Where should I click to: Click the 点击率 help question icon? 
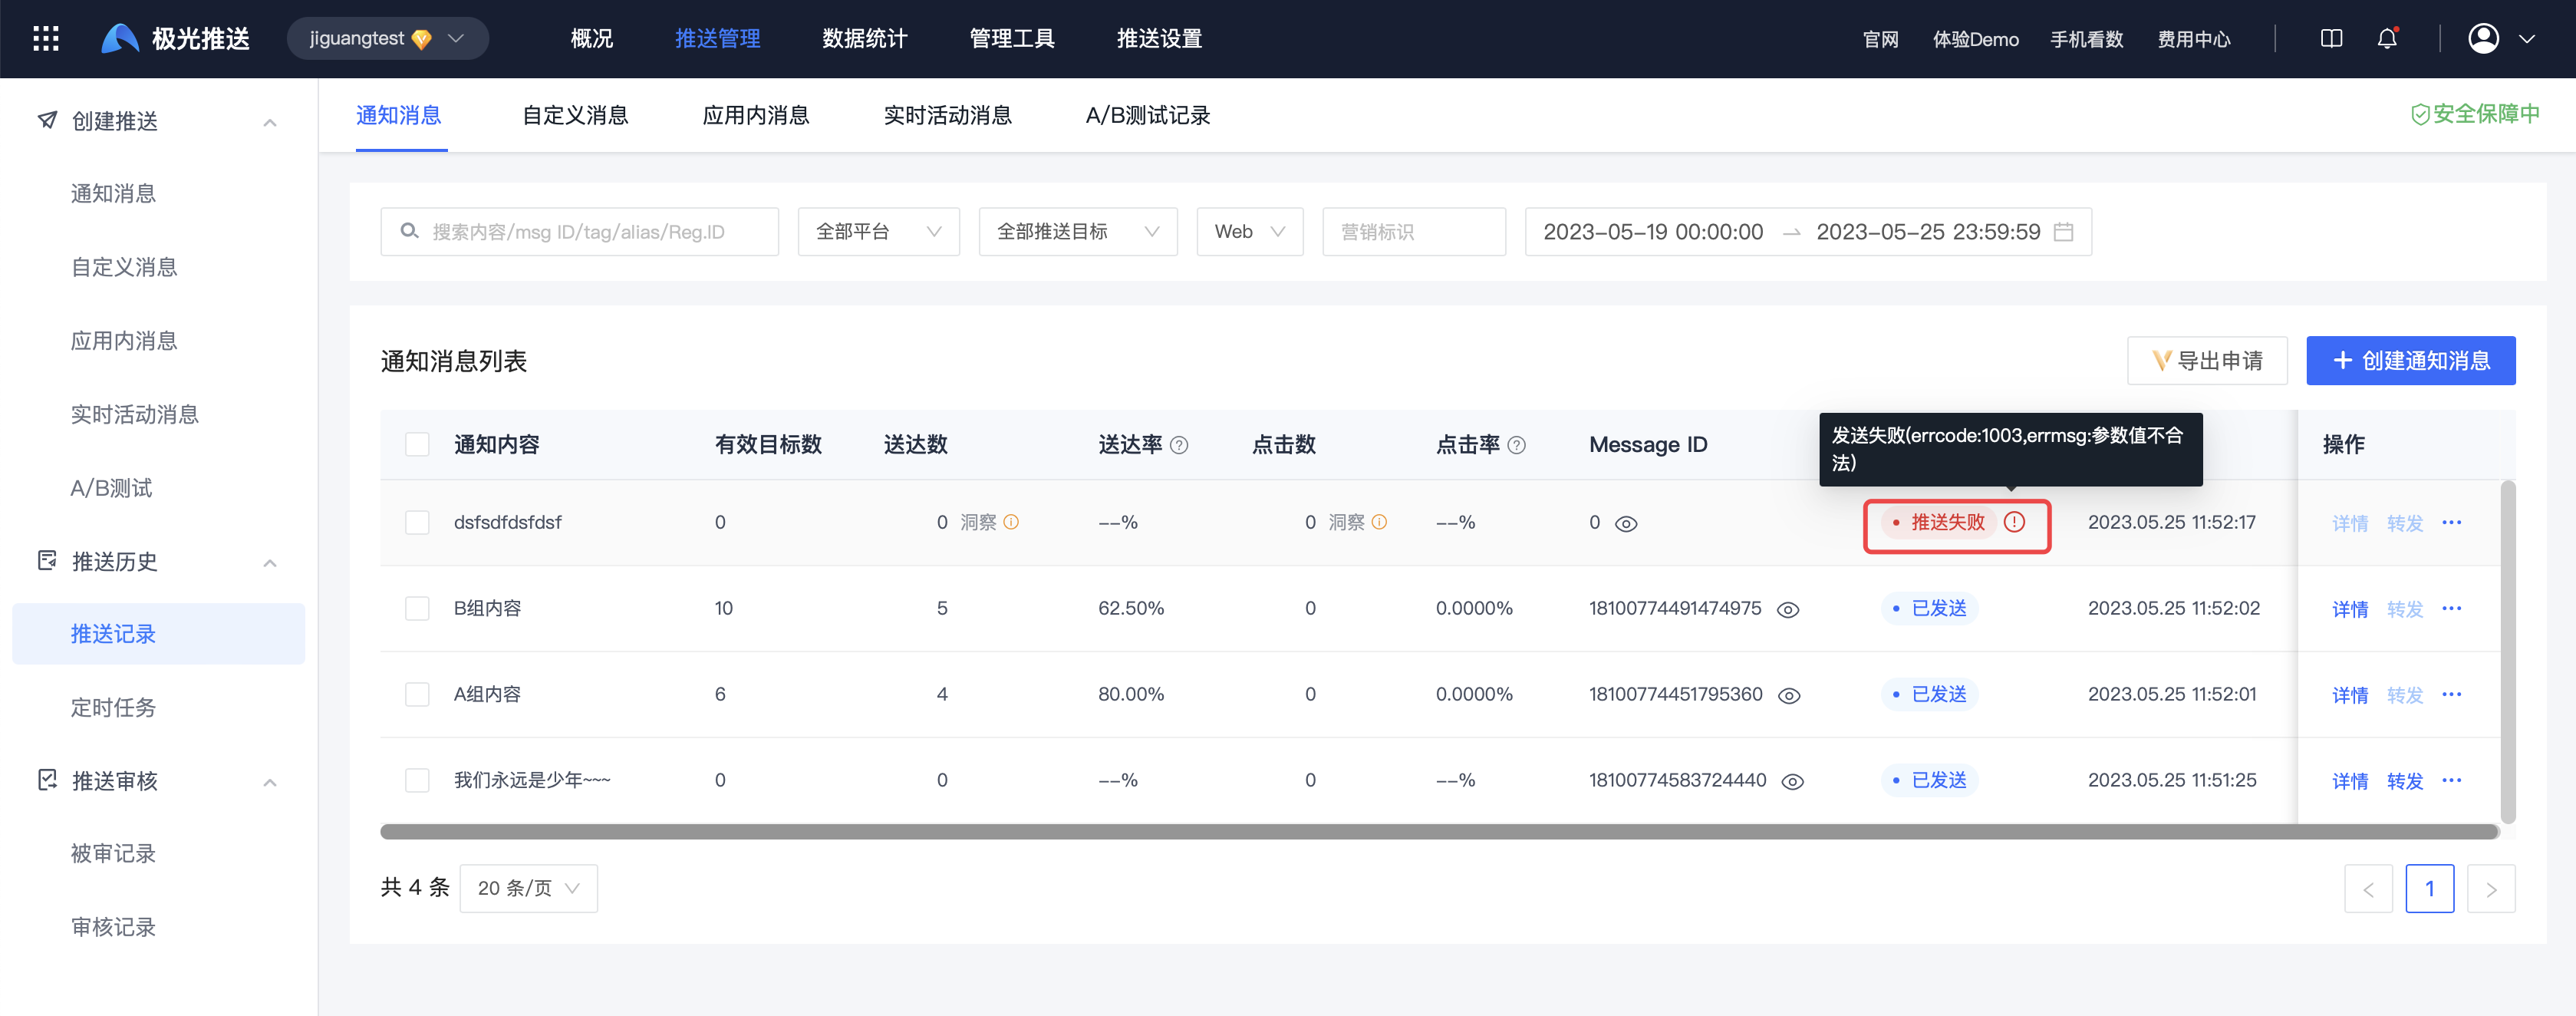(1516, 445)
